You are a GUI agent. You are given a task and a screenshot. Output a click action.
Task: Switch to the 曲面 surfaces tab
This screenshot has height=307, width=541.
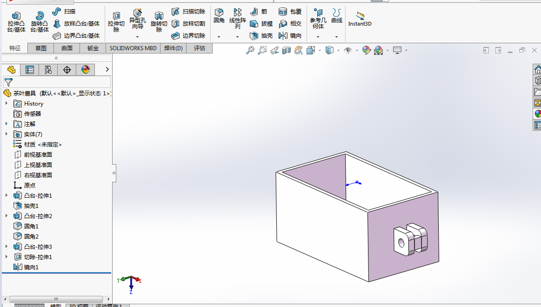coord(67,48)
